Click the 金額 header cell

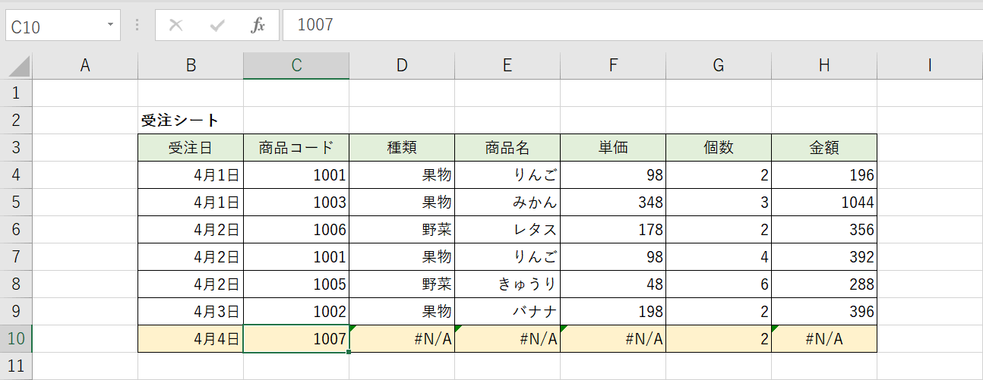(x=824, y=148)
